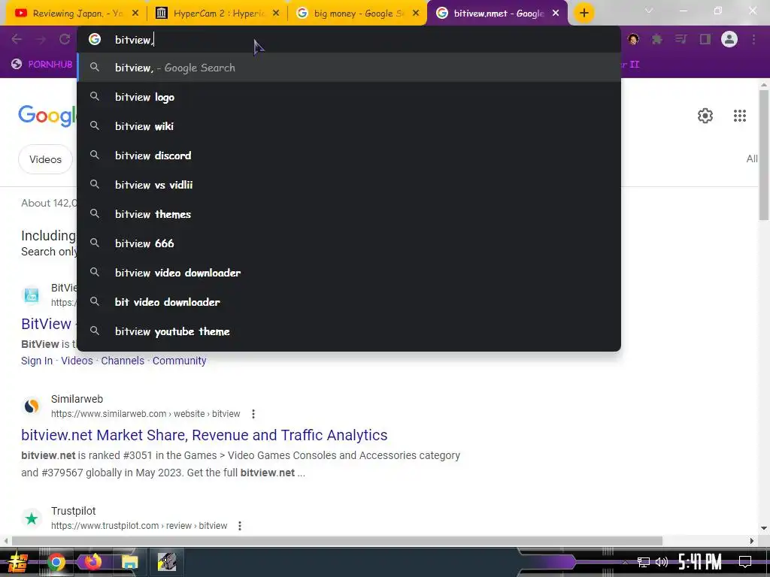Open the Windows Start button
The height and width of the screenshot is (577, 770).
click(x=17, y=562)
